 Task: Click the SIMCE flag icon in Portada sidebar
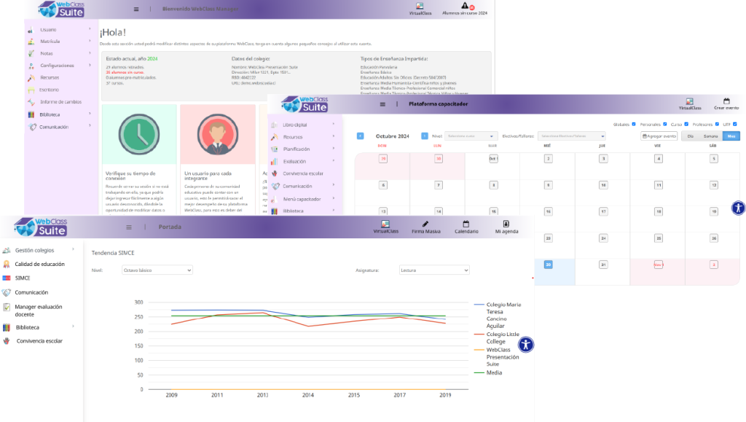click(7, 278)
